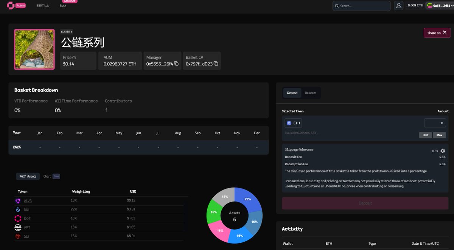The image size is (454, 250).
Task: Select the Deposit mode
Action: point(292,93)
